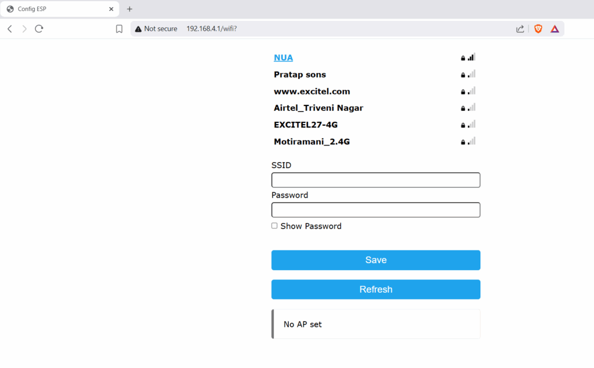Click the blue Refresh button

(x=375, y=289)
